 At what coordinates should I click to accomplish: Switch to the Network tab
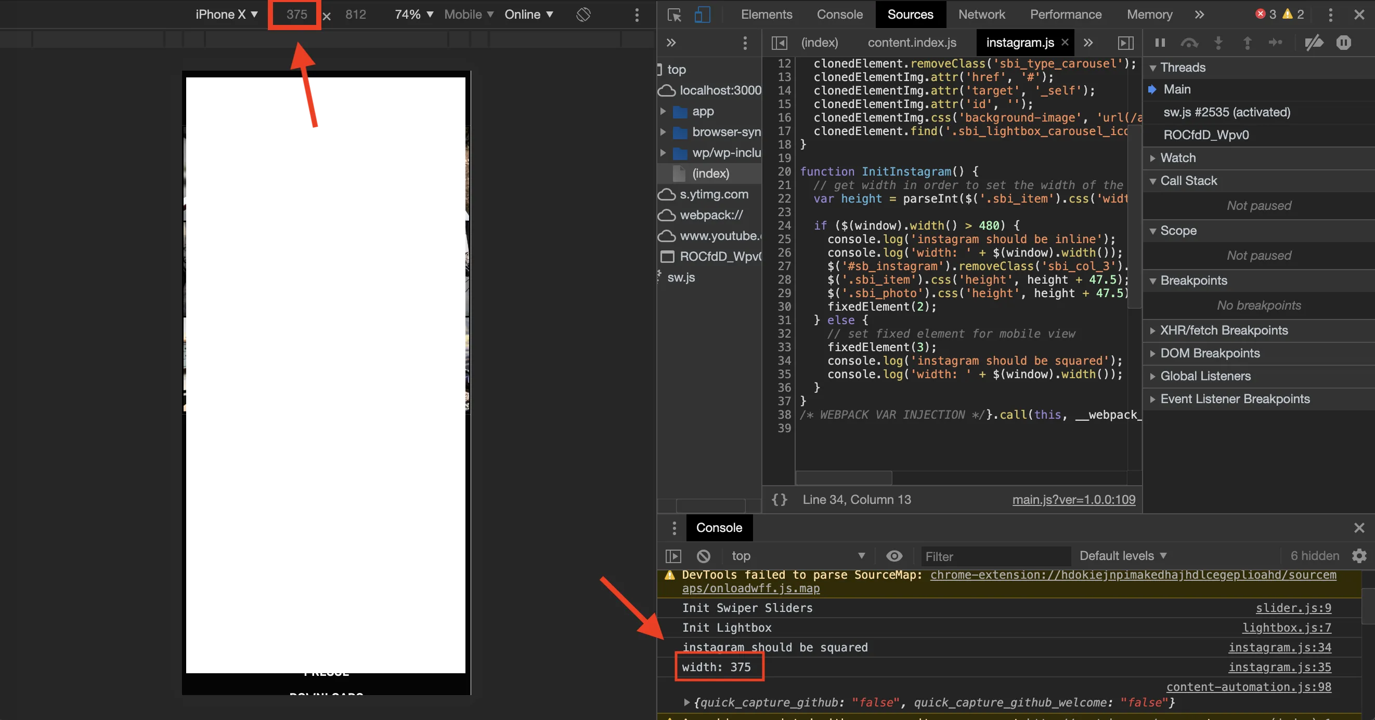click(981, 15)
